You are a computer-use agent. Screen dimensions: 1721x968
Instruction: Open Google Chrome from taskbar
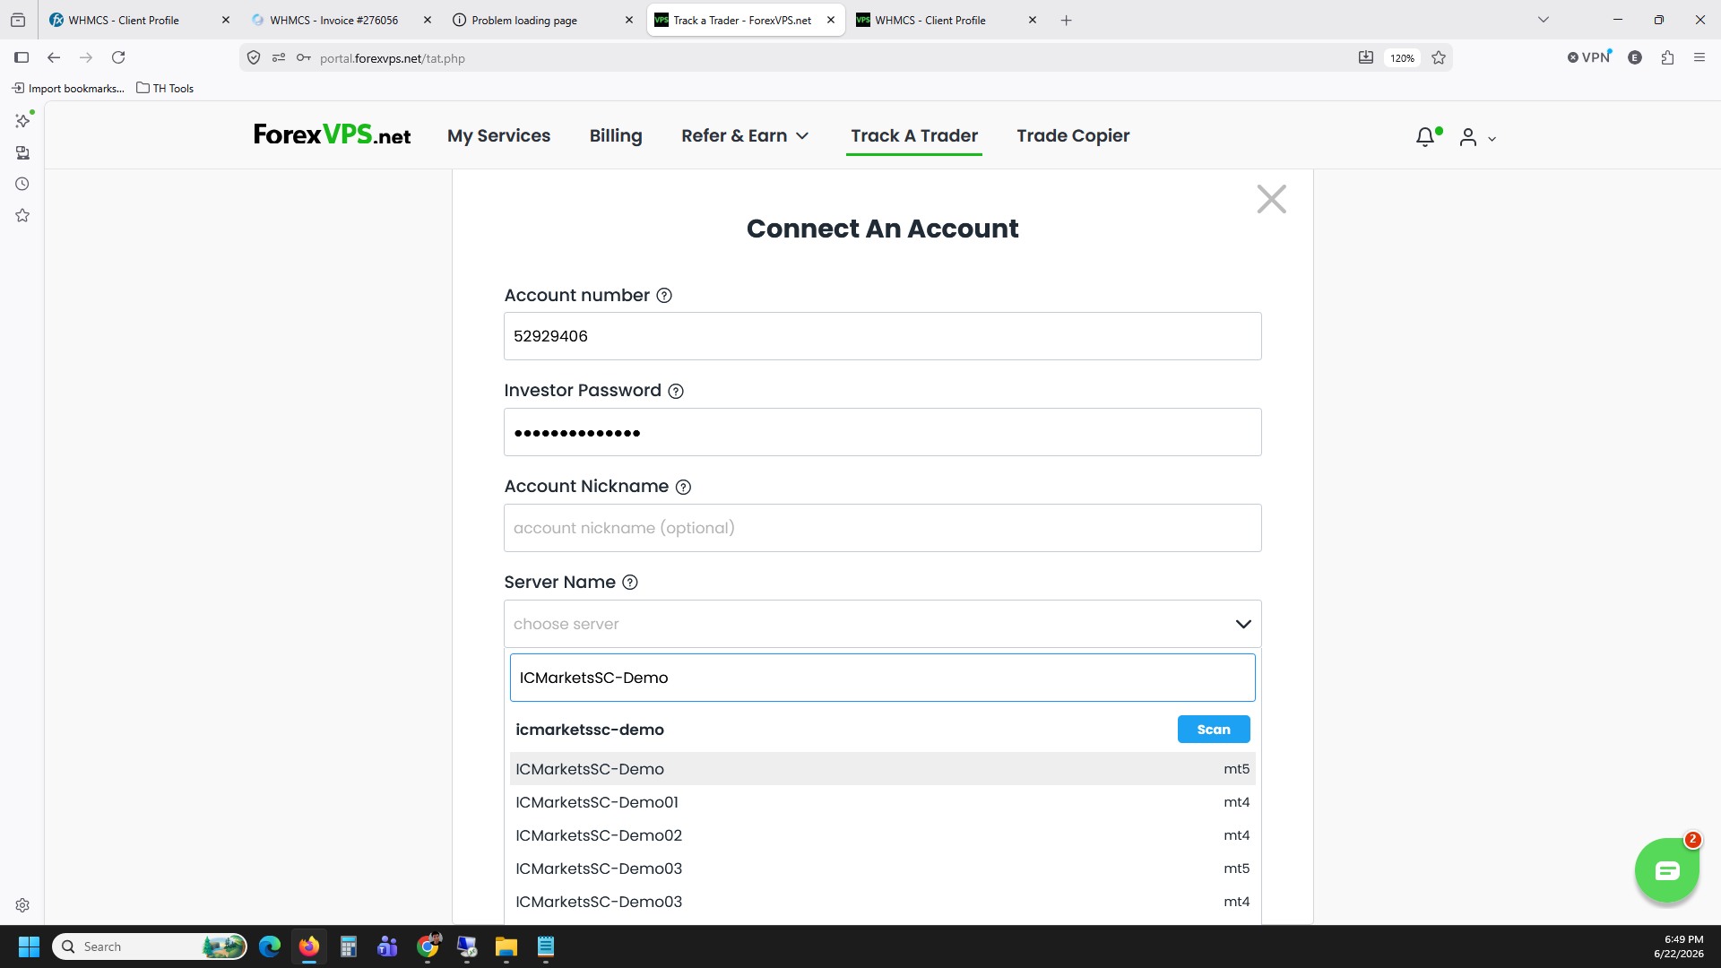pos(428,946)
